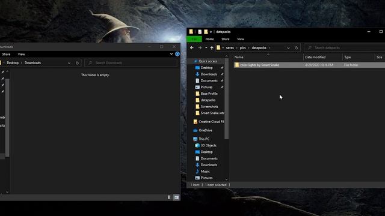Open datapacks folder in sidebar

tap(208, 100)
